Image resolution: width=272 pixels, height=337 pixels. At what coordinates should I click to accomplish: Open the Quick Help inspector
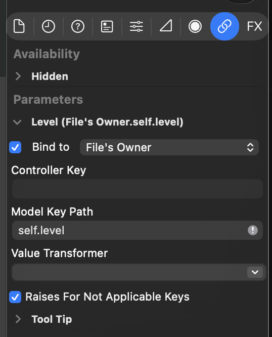(78, 26)
